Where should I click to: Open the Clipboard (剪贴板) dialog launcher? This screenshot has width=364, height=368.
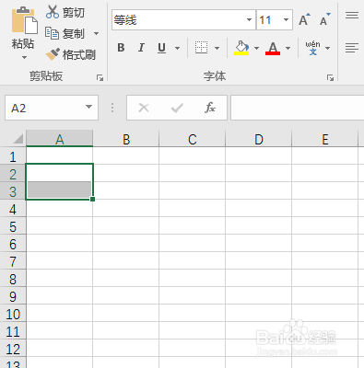tap(100, 77)
